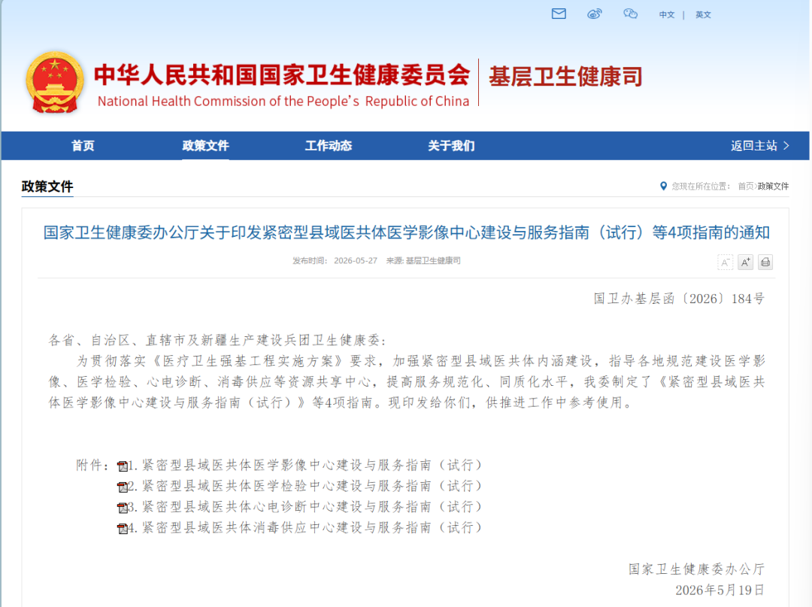
Task: Click the PDF icon beside attachment 4
Action: tap(123, 528)
